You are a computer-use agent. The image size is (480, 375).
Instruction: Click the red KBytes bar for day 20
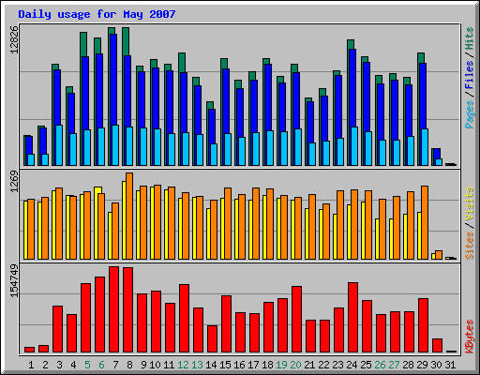coord(296,320)
